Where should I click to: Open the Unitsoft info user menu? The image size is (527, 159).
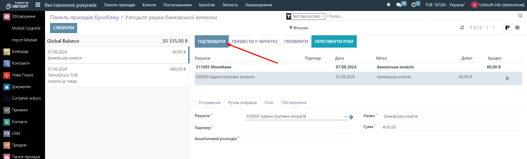[x=498, y=5]
